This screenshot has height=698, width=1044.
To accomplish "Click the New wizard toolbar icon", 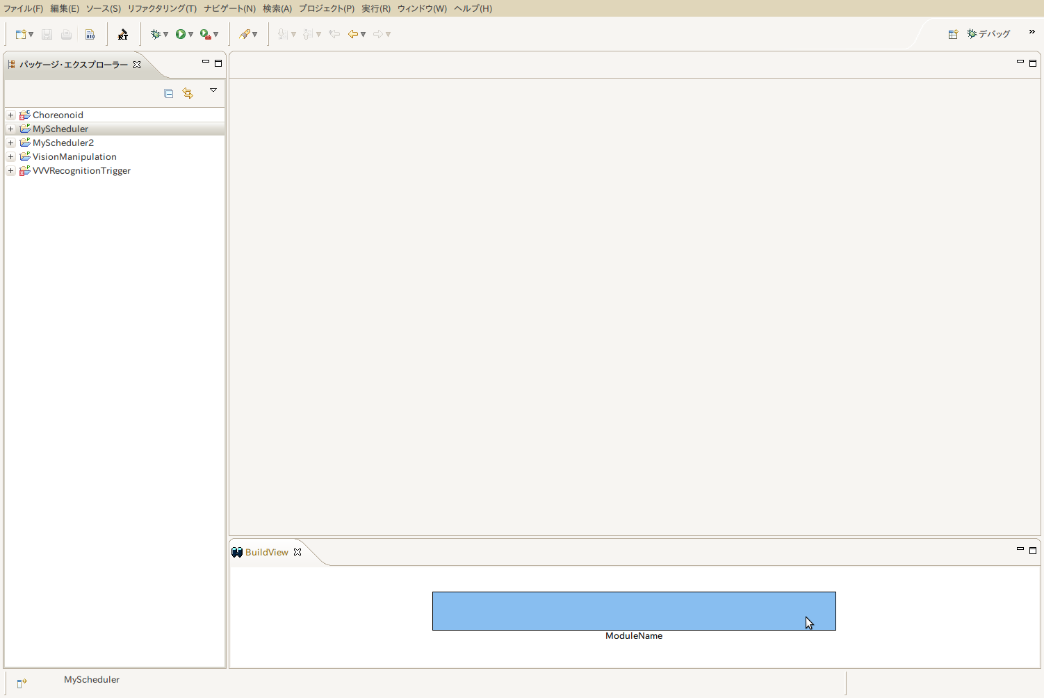I will tap(21, 34).
